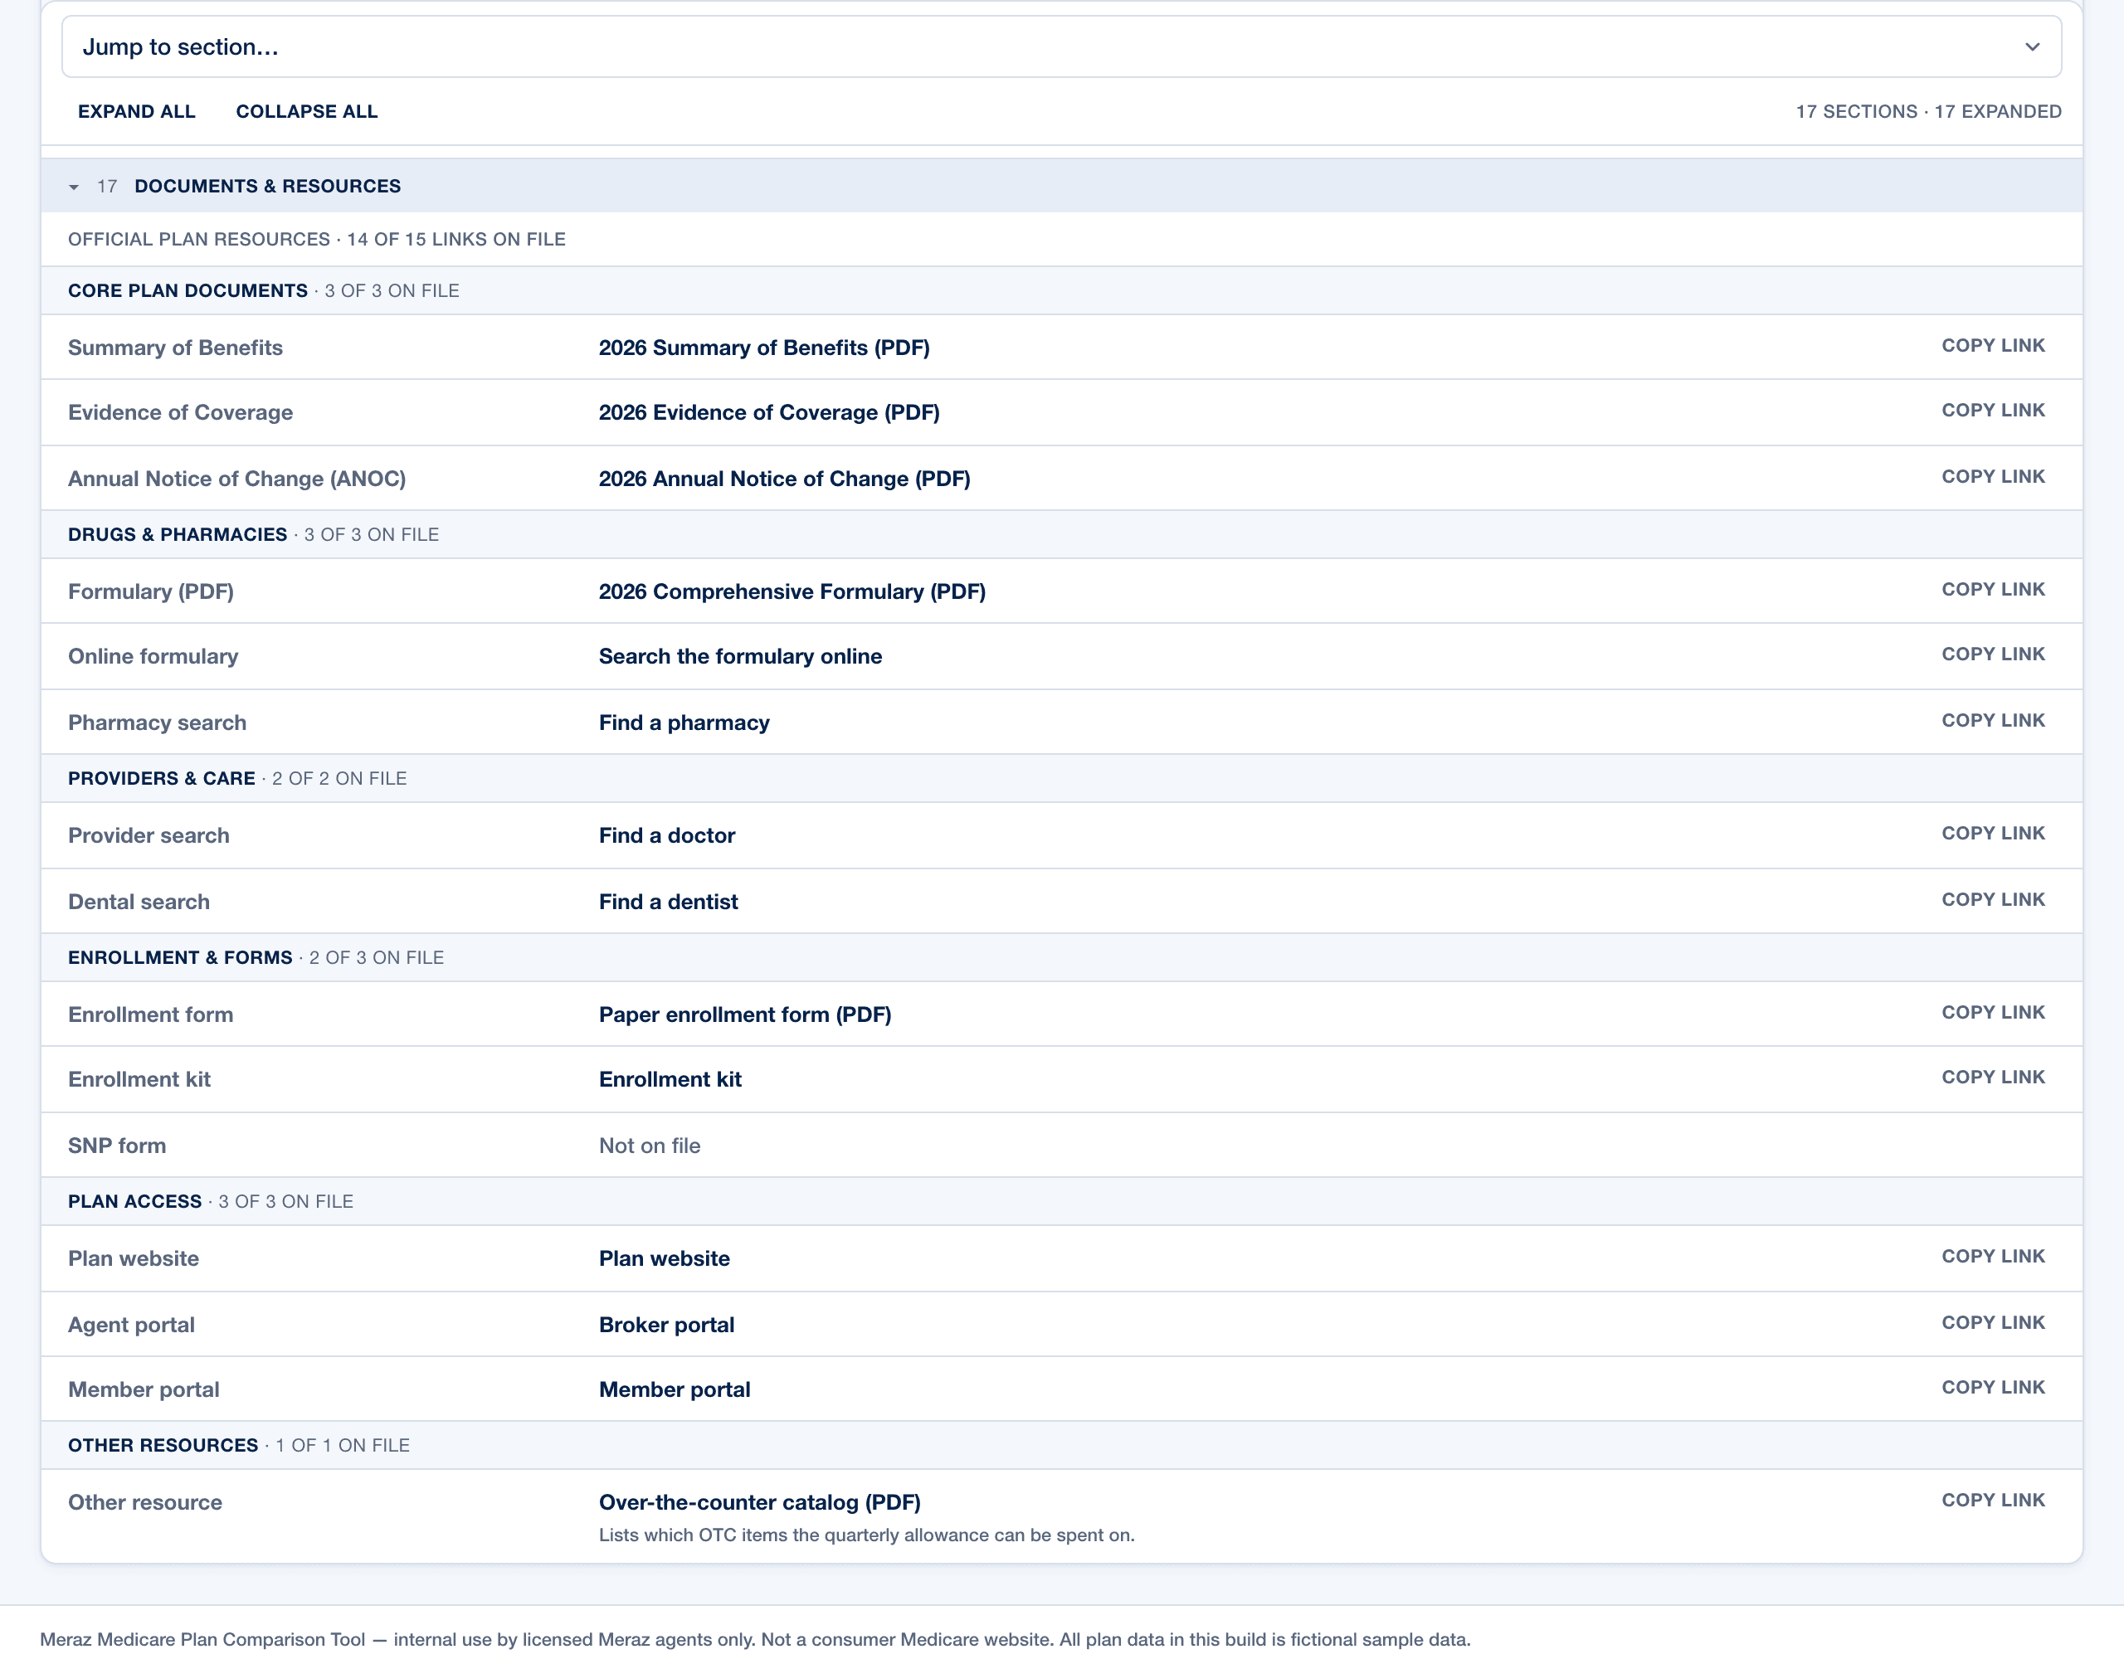The image size is (2124, 1659).
Task: Copy link for Enrollment form row
Action: click(x=1993, y=1012)
